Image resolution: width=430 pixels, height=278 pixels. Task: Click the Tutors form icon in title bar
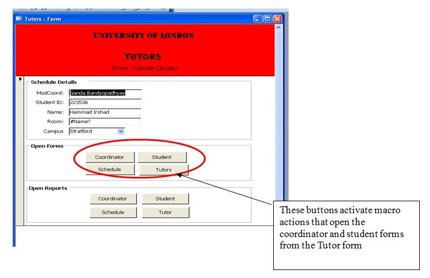tap(19, 19)
